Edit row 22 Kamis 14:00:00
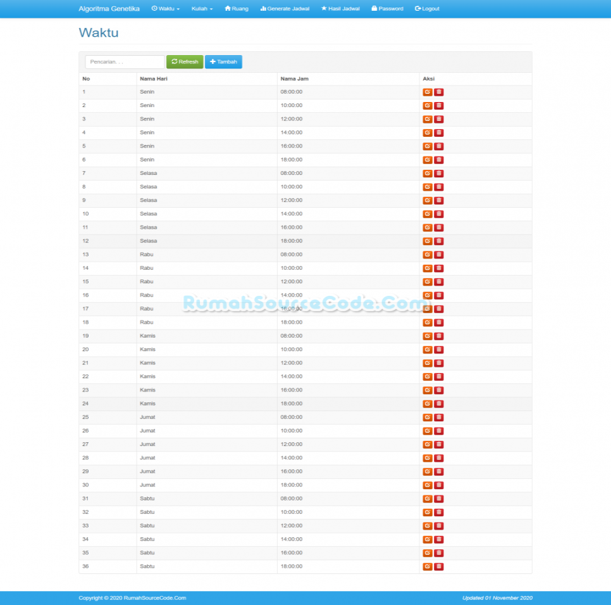 428,377
